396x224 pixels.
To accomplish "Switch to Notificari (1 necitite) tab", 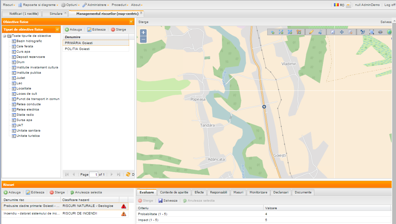I will coord(22,13).
